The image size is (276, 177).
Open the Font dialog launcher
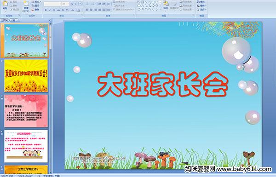pos(82,16)
